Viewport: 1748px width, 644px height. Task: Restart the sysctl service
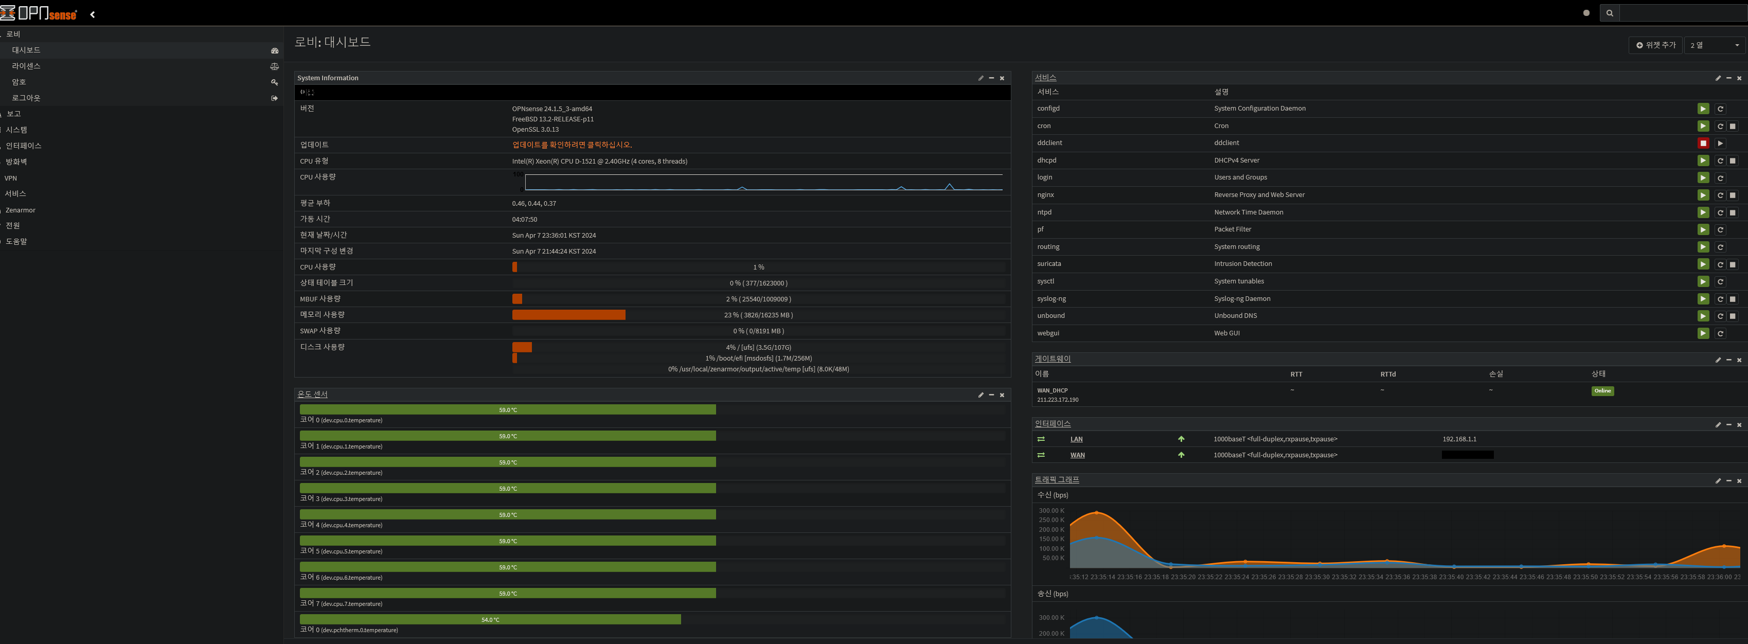1720,282
